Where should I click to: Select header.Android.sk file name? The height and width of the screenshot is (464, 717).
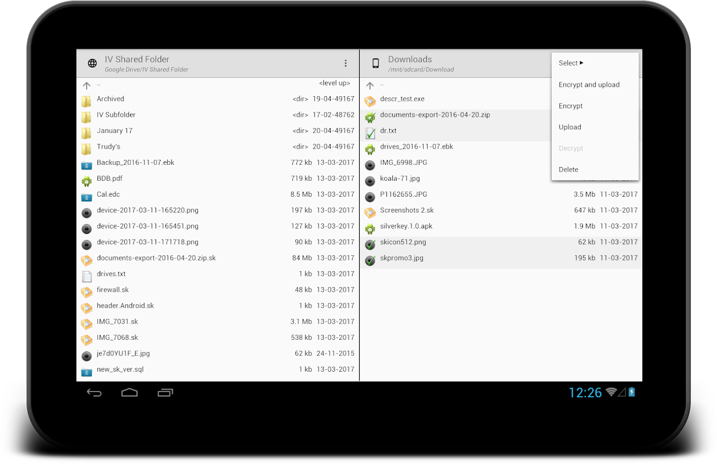[125, 305]
